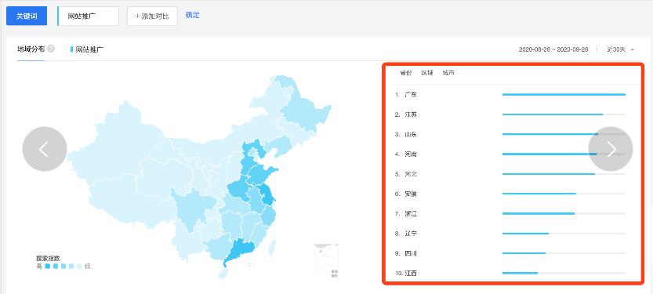
Task: Select the 4. 河南 ranking row
Action: pyautogui.click(x=510, y=154)
